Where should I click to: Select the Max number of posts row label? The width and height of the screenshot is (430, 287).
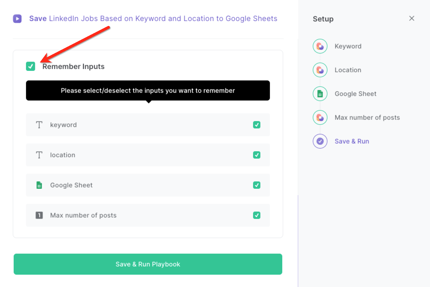(x=83, y=215)
